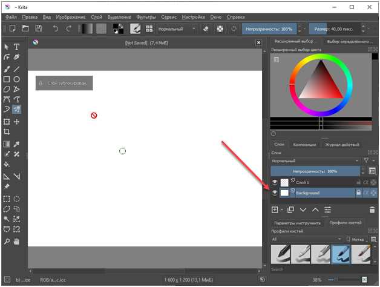The image size is (380, 287).
Task: Open the Слой menu
Action: 96,17
